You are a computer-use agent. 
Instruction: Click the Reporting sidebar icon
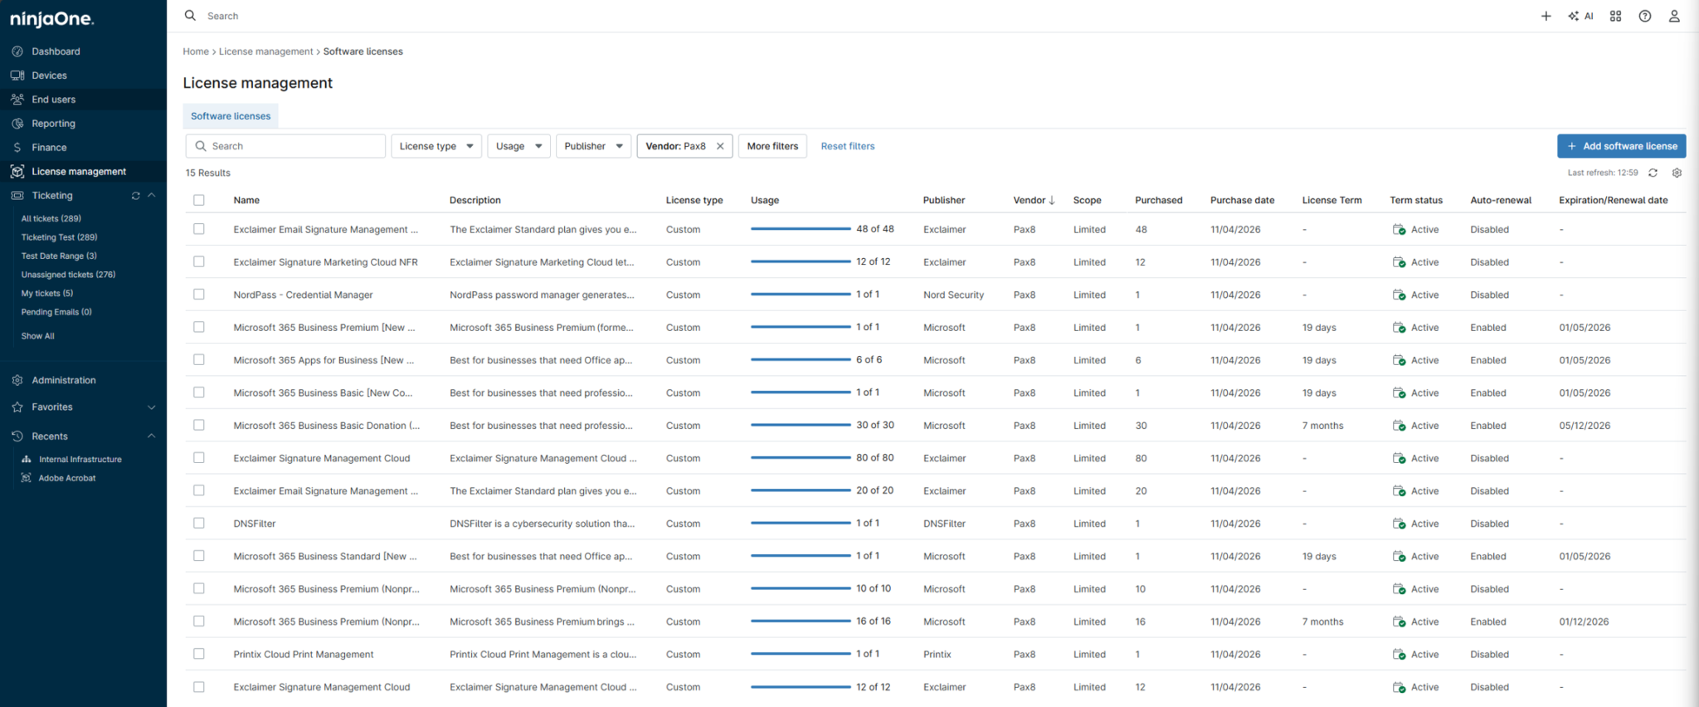coord(17,124)
